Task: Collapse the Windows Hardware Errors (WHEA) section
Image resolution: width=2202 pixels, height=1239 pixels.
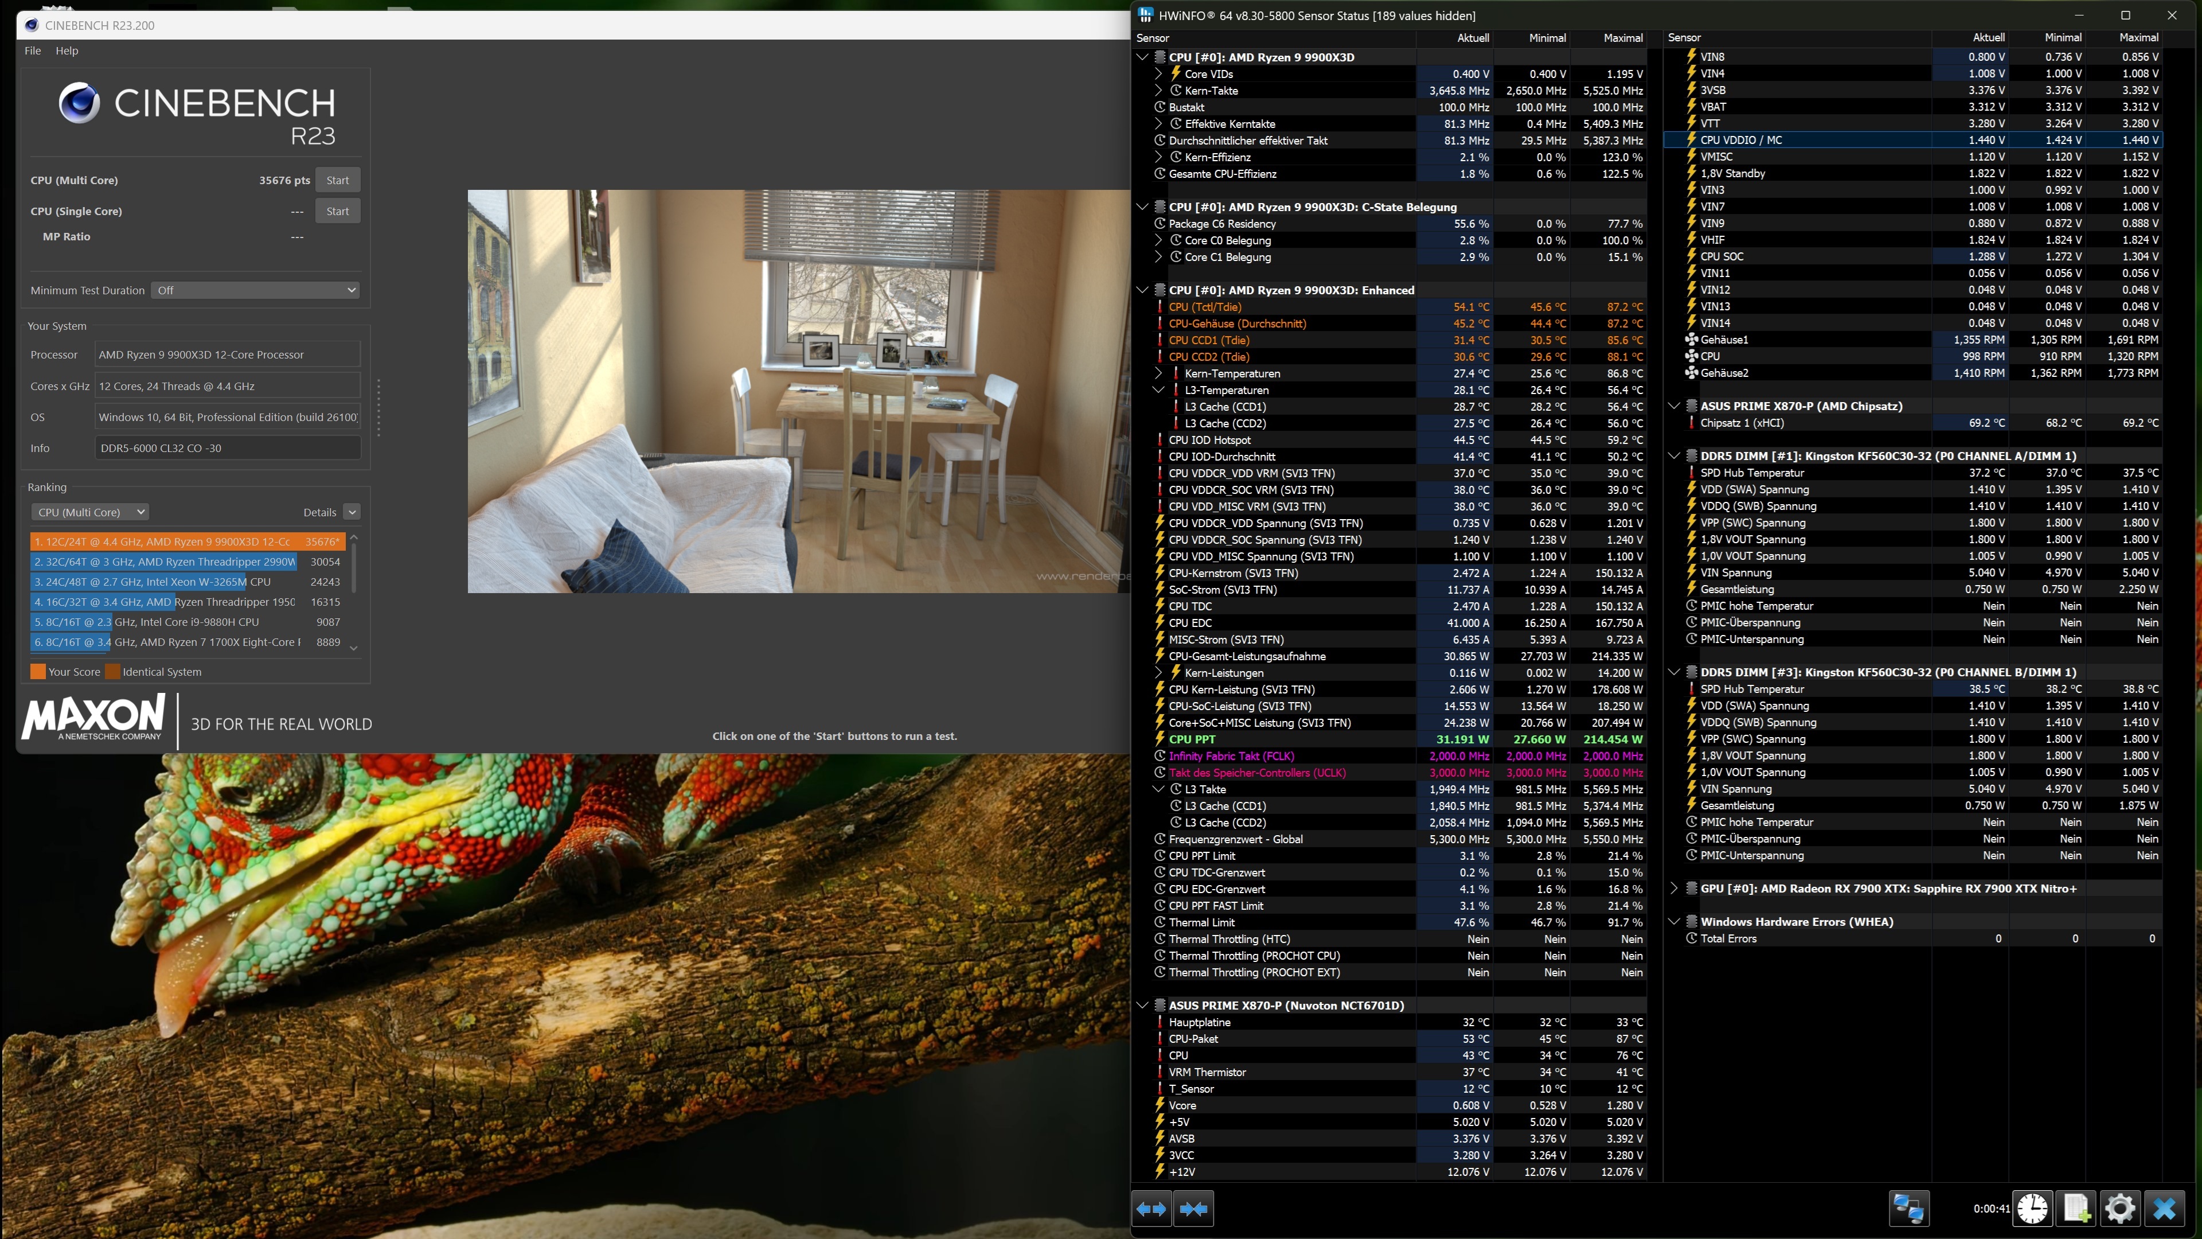Action: pos(1674,922)
